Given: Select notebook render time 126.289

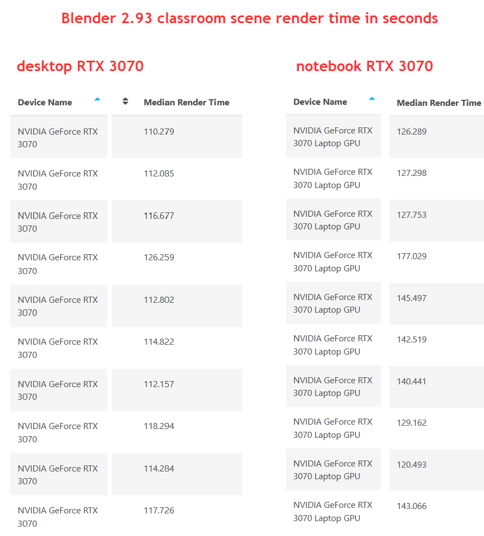Looking at the screenshot, I should point(412,132).
